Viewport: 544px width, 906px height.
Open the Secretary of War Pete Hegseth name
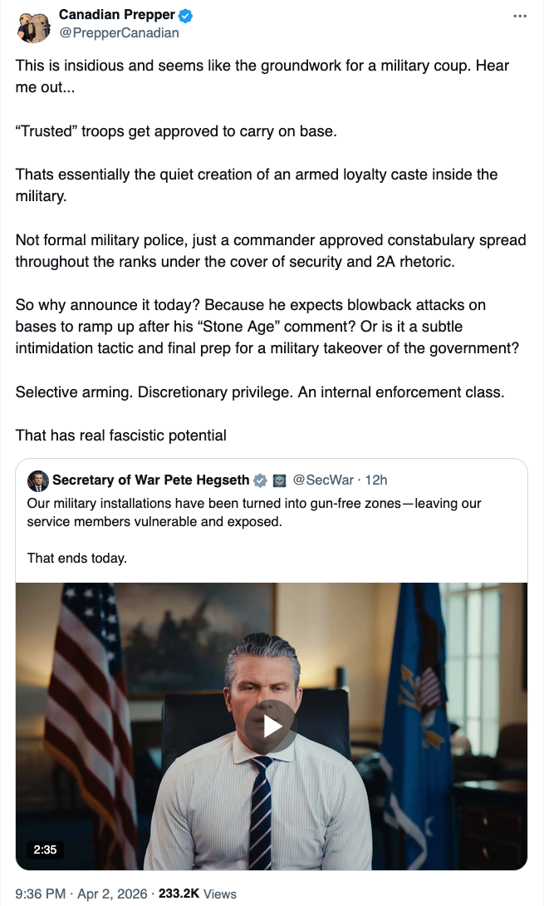point(150,480)
